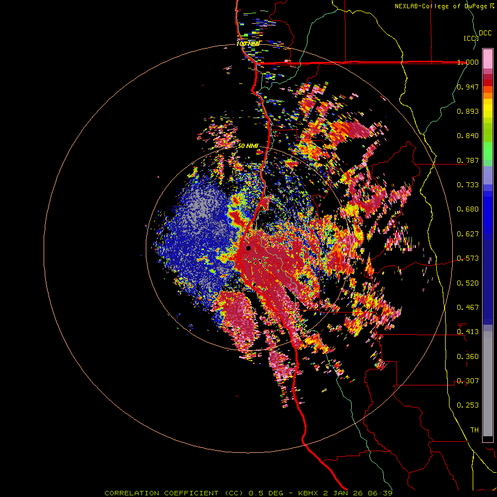The width and height of the screenshot is (497, 497).
Task: Click the 0.467 scale value
Action: (x=468, y=308)
